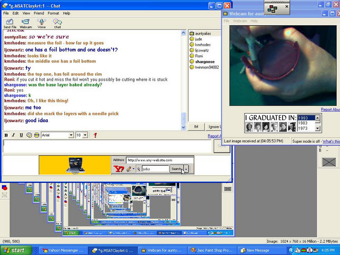340x255 pixels.
Task: Select Roni in the user list
Action: (x=199, y=56)
